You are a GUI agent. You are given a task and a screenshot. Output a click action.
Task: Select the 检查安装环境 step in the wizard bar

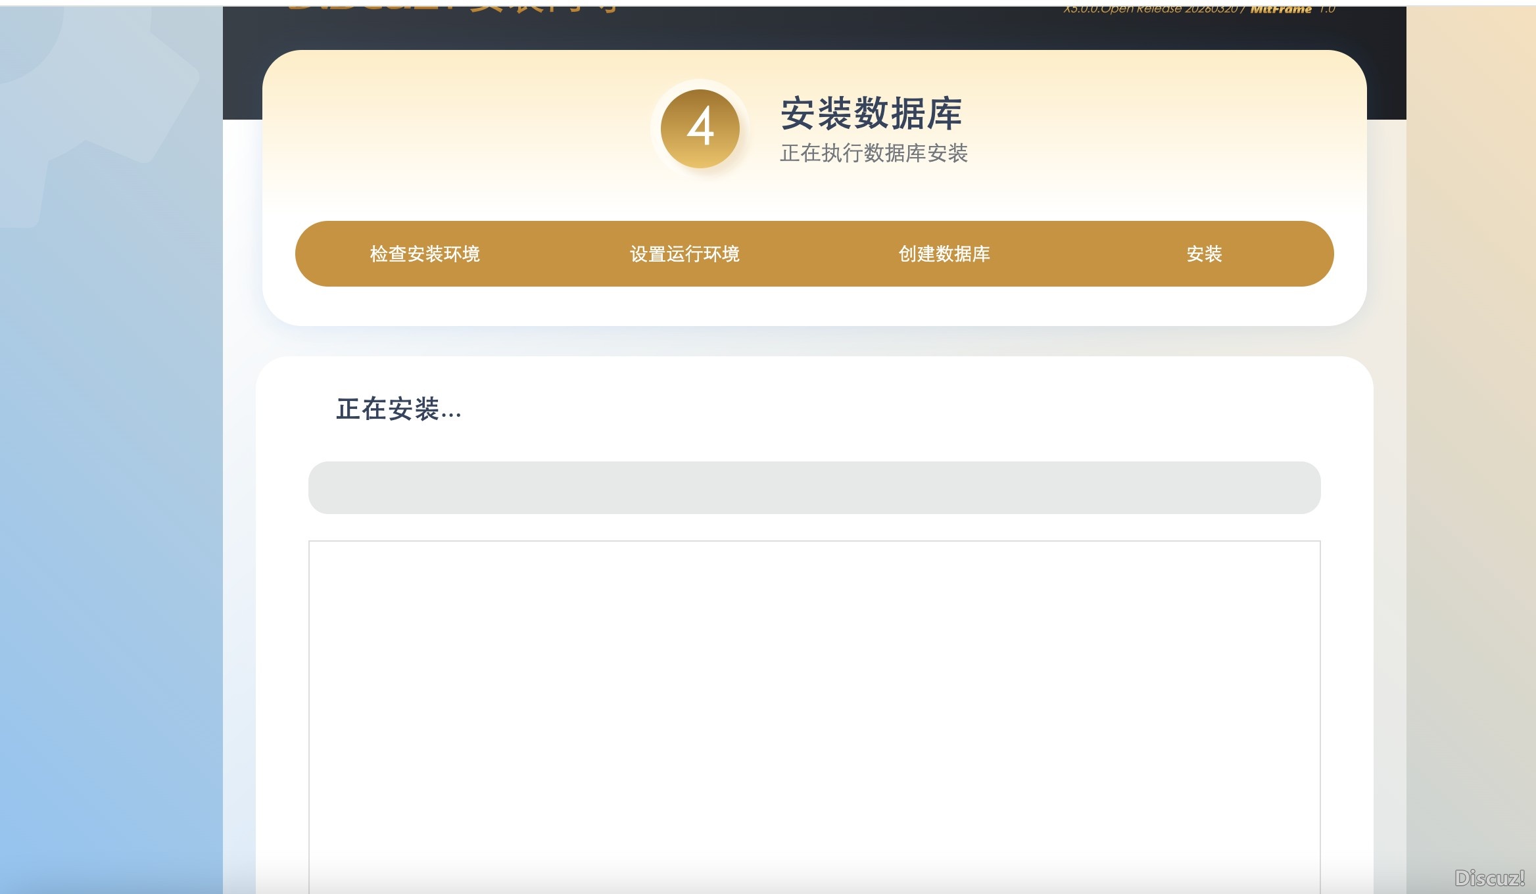tap(425, 254)
